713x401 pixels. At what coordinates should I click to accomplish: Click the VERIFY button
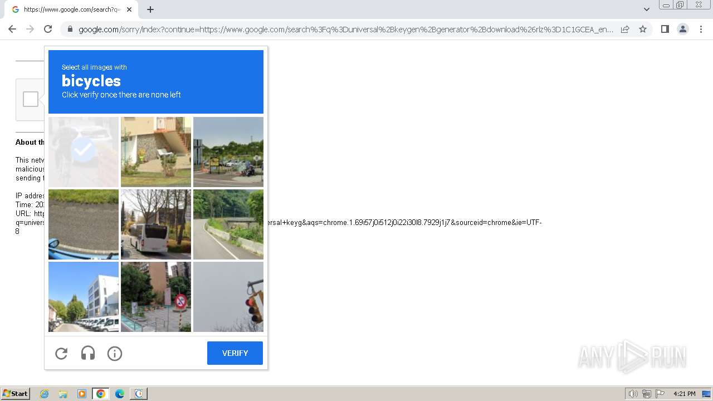coord(235,353)
